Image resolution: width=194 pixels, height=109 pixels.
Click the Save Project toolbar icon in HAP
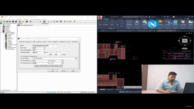[7, 21]
